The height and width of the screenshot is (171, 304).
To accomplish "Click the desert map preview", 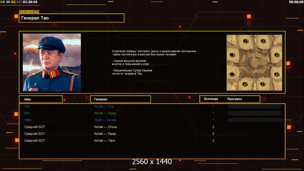I will click(254, 62).
